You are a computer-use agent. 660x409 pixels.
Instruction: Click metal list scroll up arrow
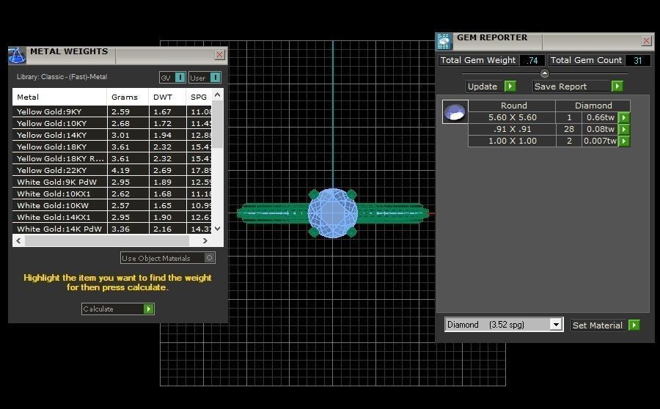218,95
